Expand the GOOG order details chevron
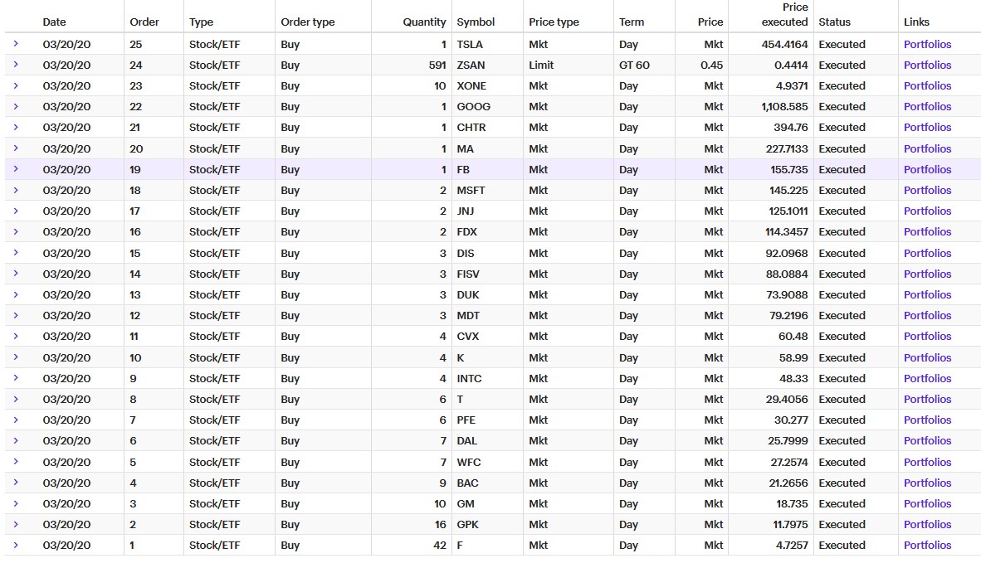 pyautogui.click(x=15, y=106)
